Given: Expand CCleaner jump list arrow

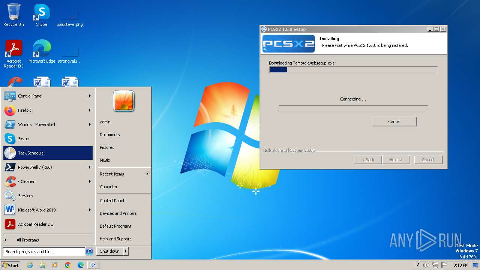Looking at the screenshot, I should 90,181.
